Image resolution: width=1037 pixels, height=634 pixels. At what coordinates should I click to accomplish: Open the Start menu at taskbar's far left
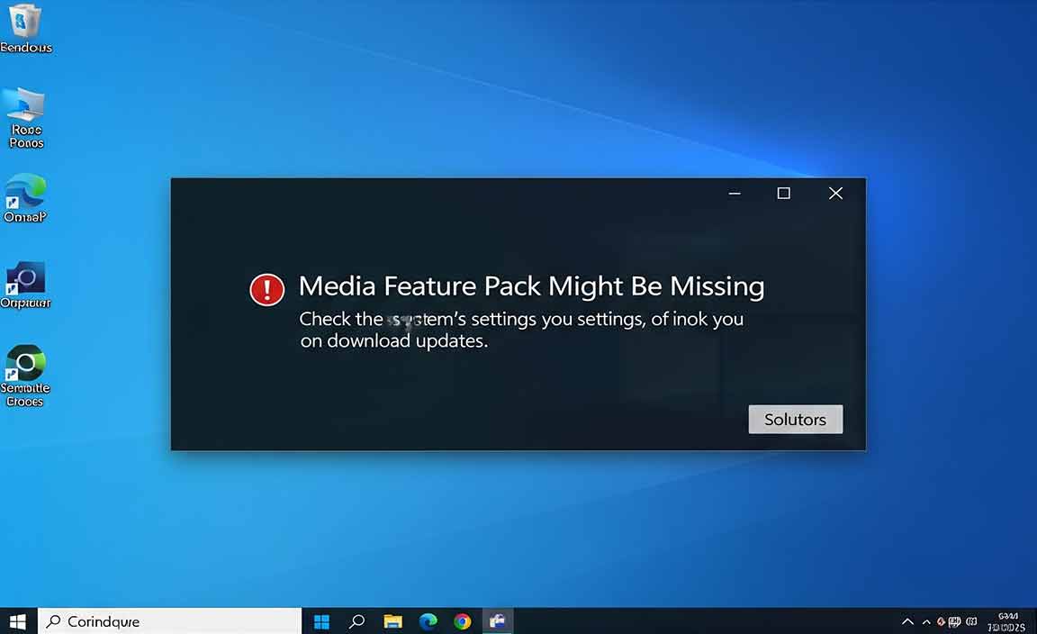pyautogui.click(x=17, y=621)
